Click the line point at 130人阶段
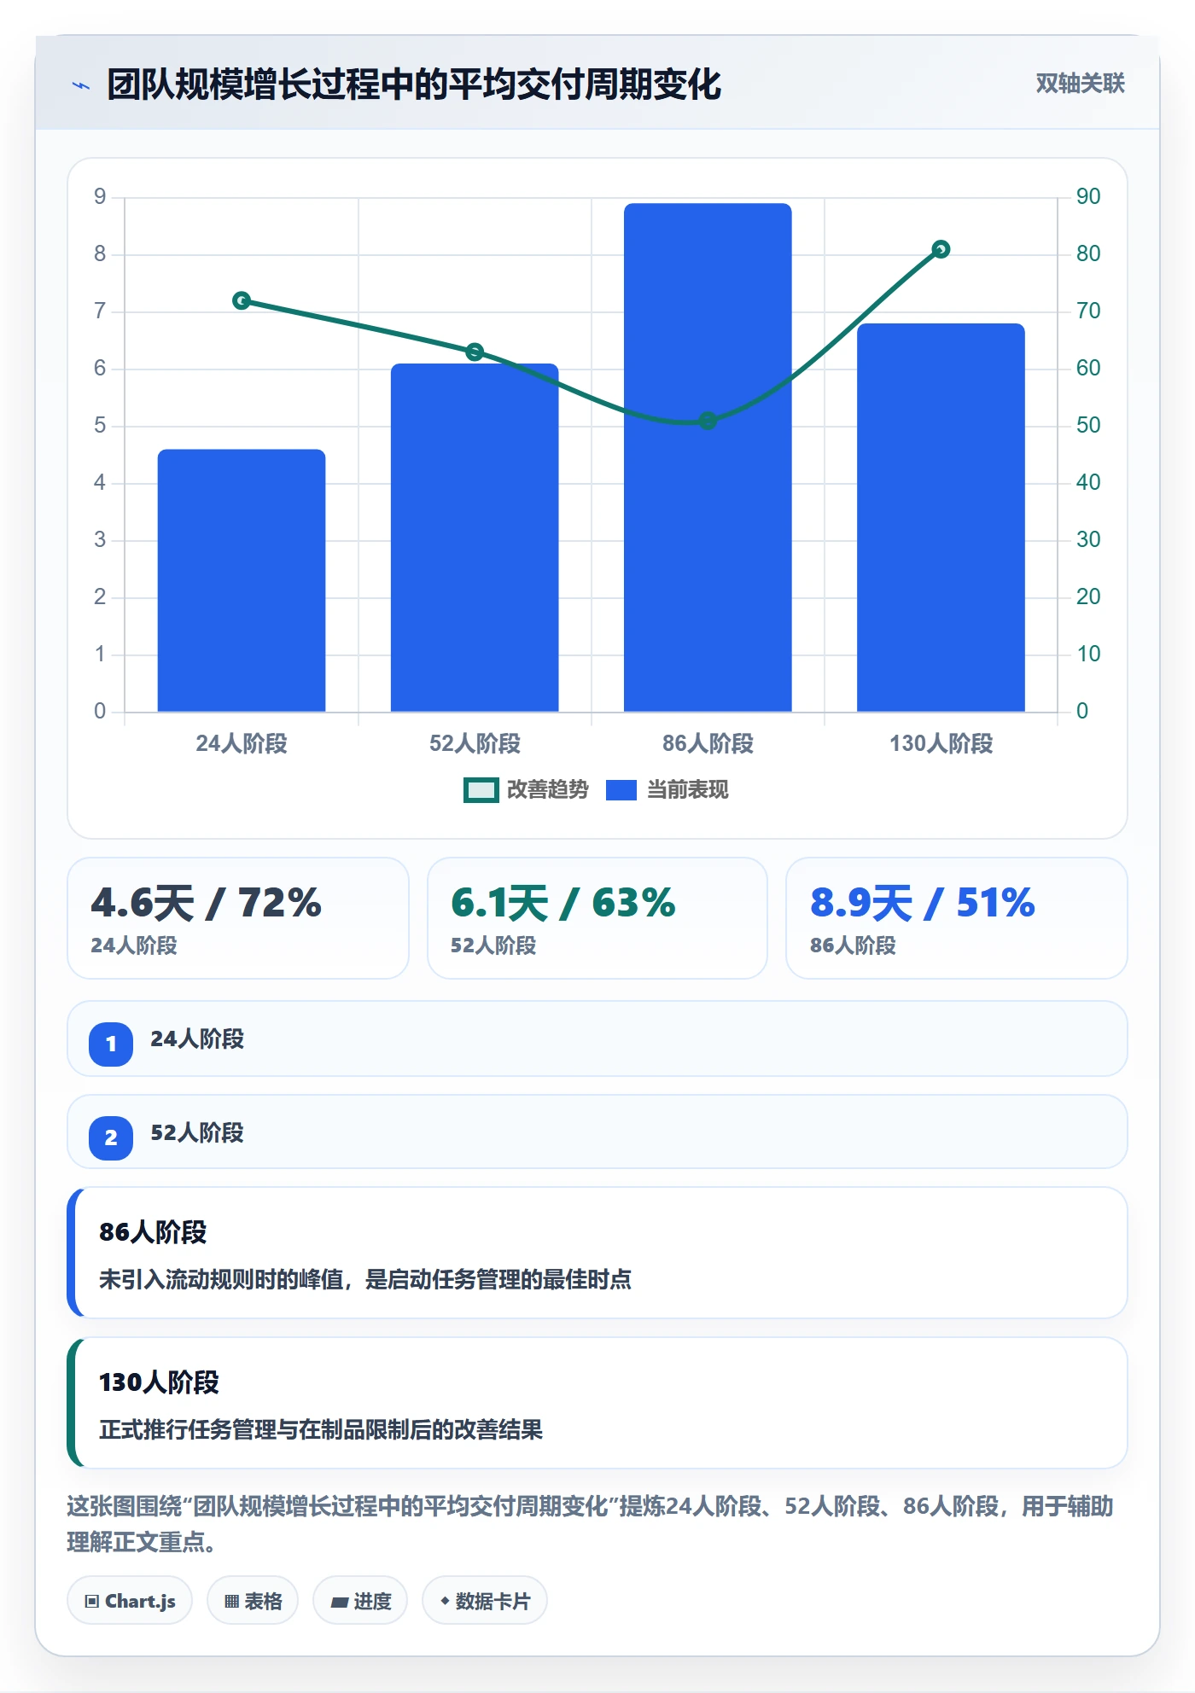Viewport: 1195px width, 1693px height. coord(941,249)
